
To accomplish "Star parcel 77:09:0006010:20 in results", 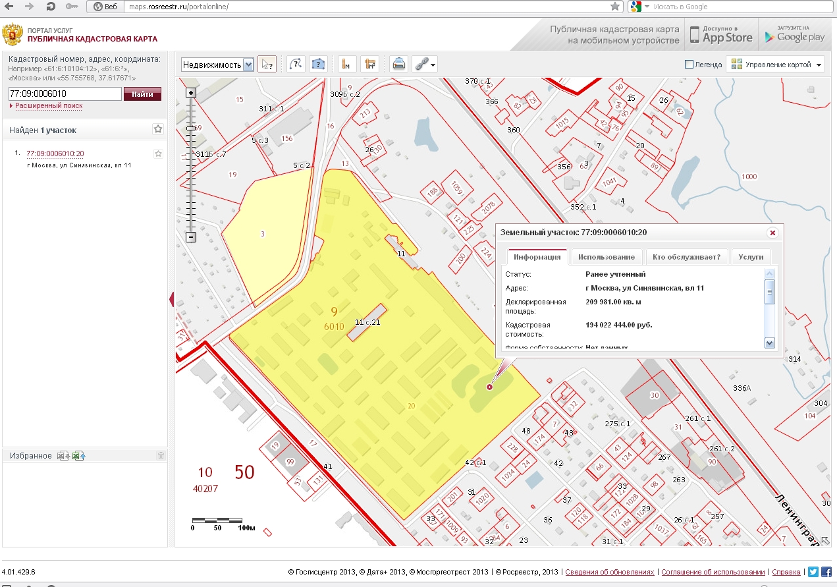I will pyautogui.click(x=158, y=154).
